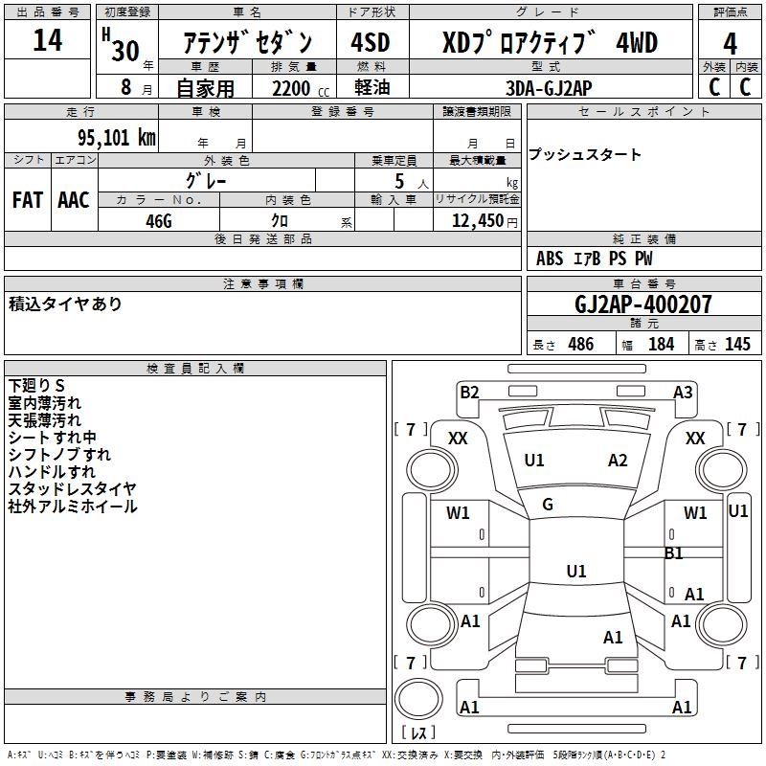Click the color number 46G

point(159,221)
